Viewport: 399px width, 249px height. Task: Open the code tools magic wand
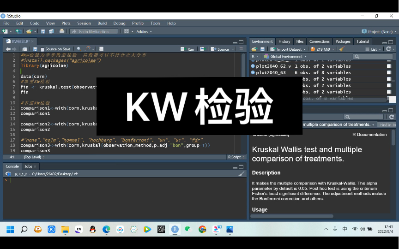pyautogui.click(x=88, y=49)
